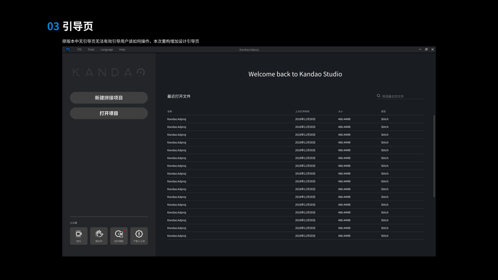Open the 下载小工具 download tools icon
498x280 pixels.
(139, 236)
